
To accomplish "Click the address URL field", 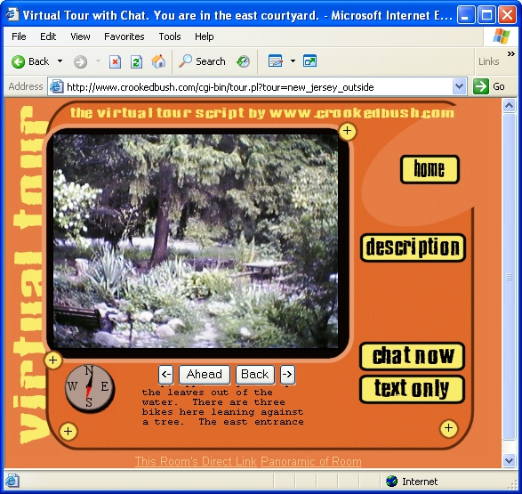I will tap(256, 87).
